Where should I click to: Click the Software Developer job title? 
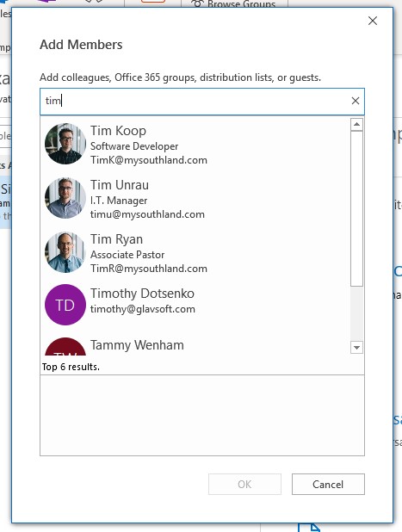tap(134, 146)
